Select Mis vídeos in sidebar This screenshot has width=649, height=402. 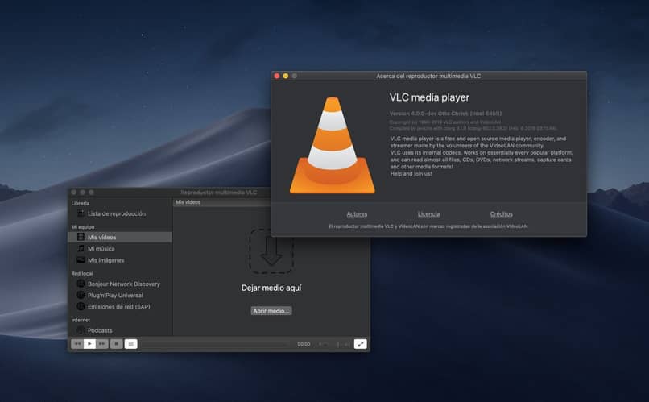[x=120, y=237]
